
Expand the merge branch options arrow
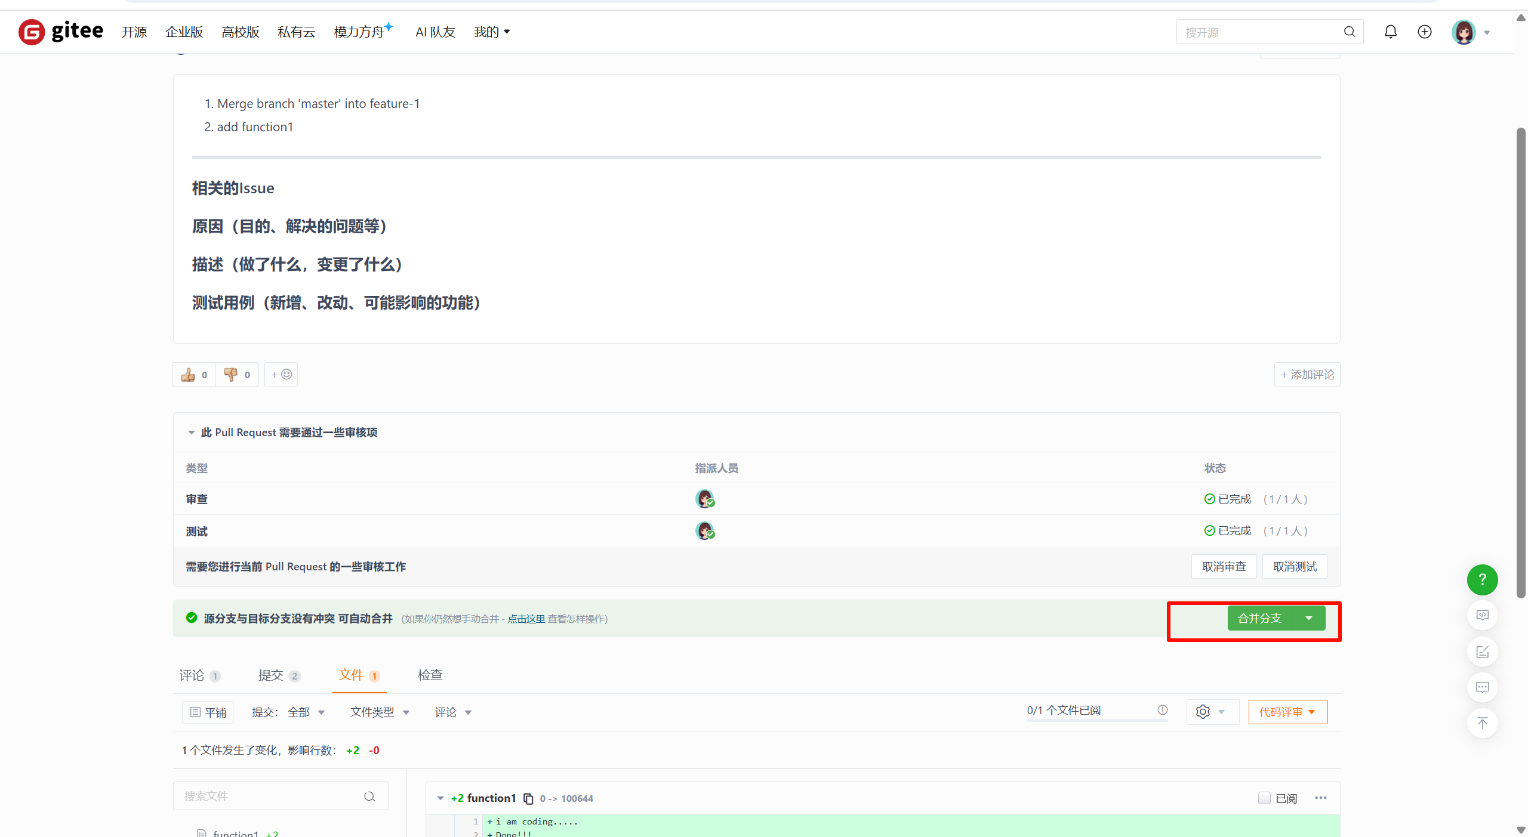pos(1308,618)
